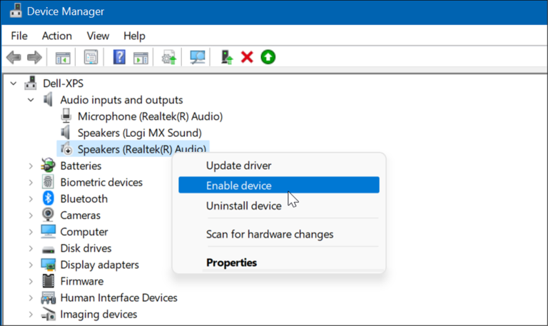Expand the Bluetooth category
The width and height of the screenshot is (548, 326).
31,199
